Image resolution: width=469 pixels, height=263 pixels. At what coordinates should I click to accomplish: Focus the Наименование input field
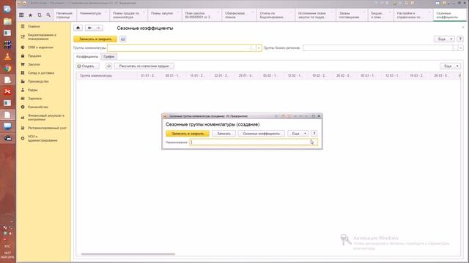(x=254, y=142)
